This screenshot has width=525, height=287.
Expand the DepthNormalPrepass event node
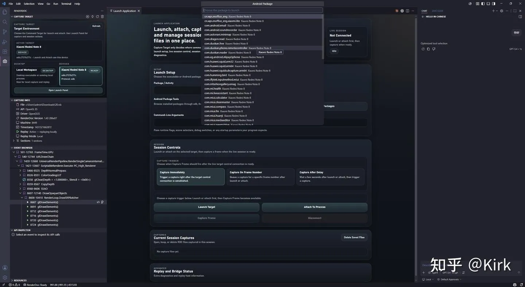[20, 170]
